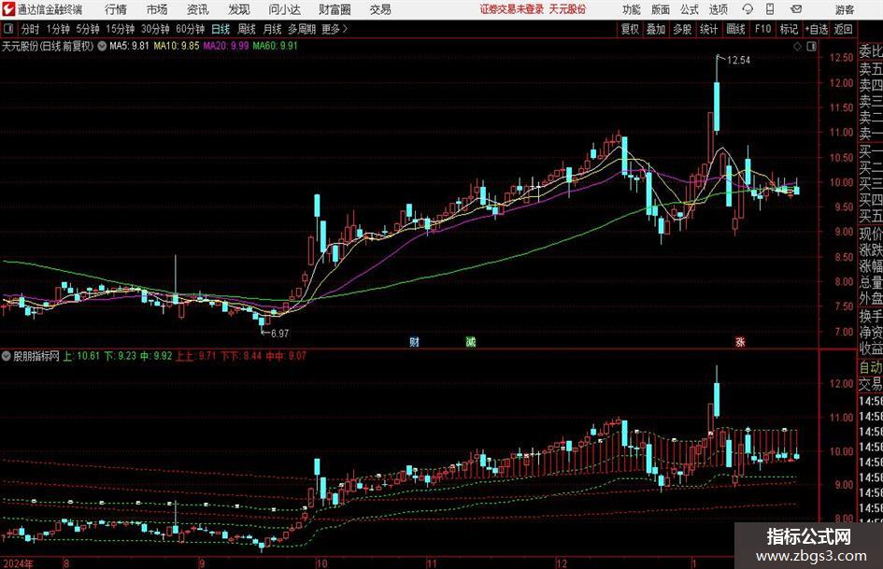883x569 pixels.
Task: Click the MA20: 9.99 value
Action: pyautogui.click(x=226, y=46)
